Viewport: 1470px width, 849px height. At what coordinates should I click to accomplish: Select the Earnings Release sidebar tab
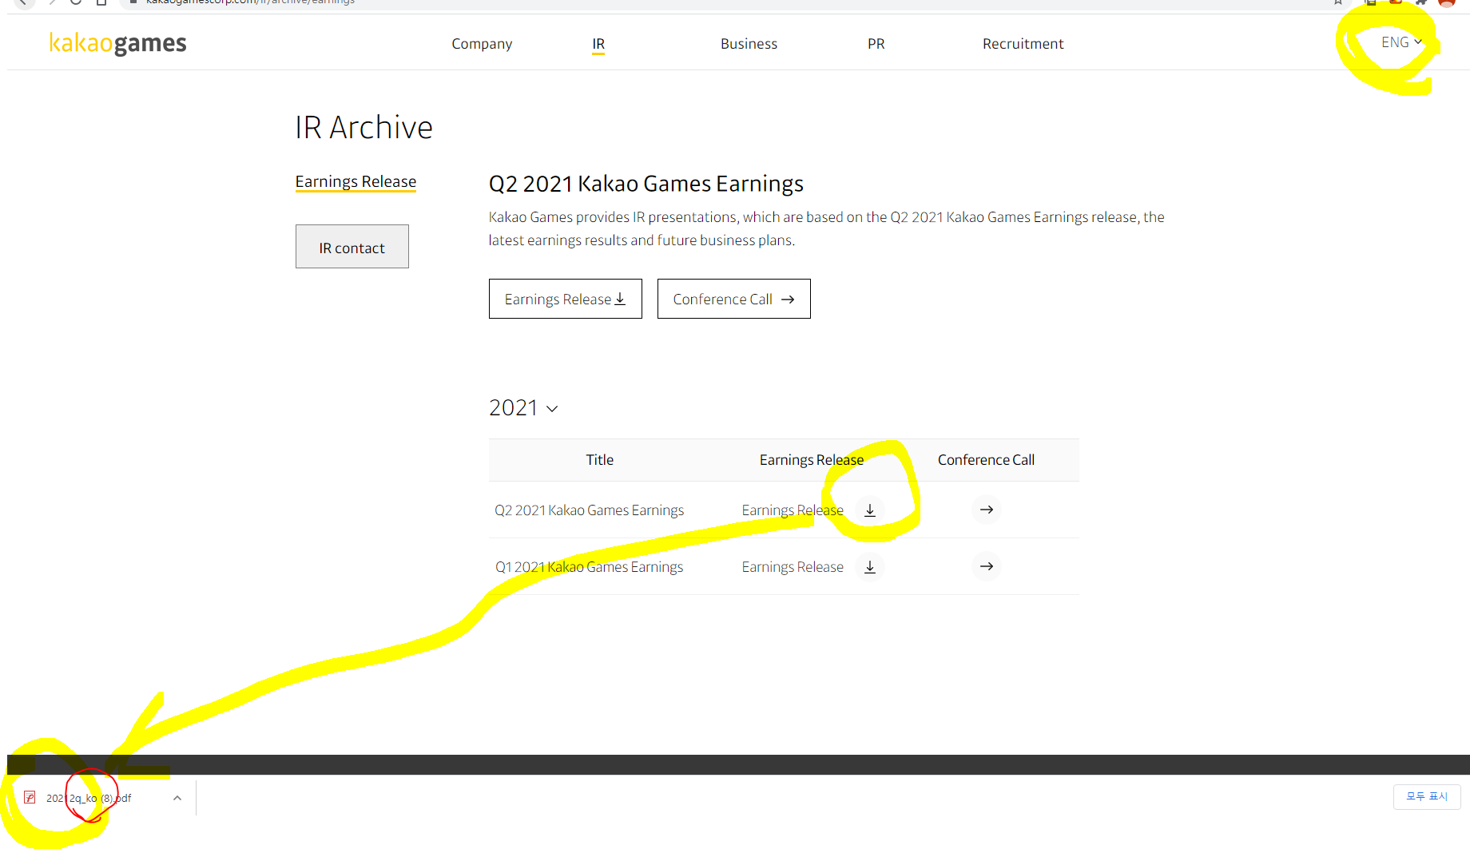coord(356,181)
